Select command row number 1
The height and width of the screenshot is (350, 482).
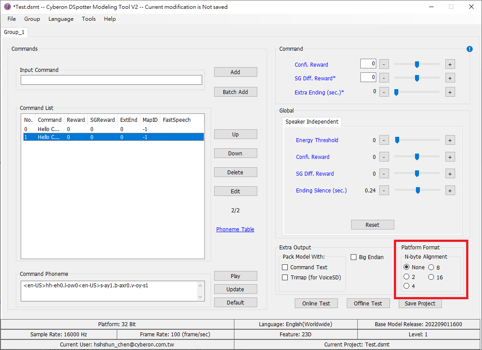point(113,137)
